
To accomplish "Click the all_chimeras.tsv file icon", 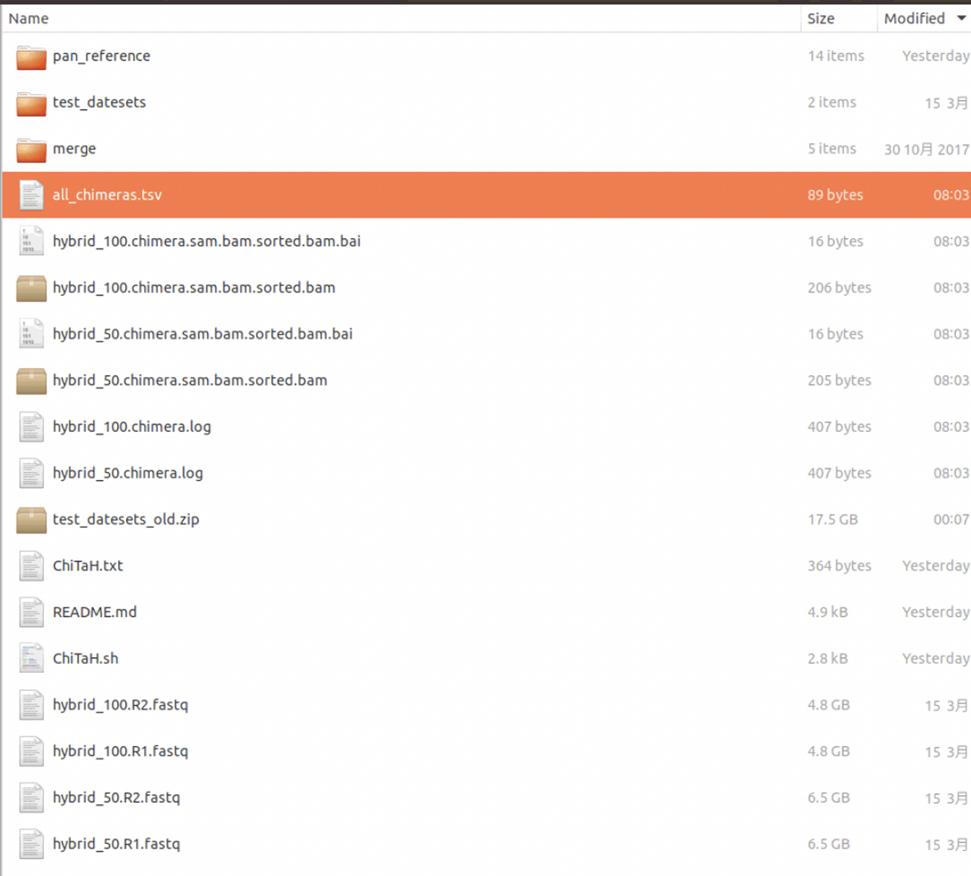I will [x=31, y=196].
